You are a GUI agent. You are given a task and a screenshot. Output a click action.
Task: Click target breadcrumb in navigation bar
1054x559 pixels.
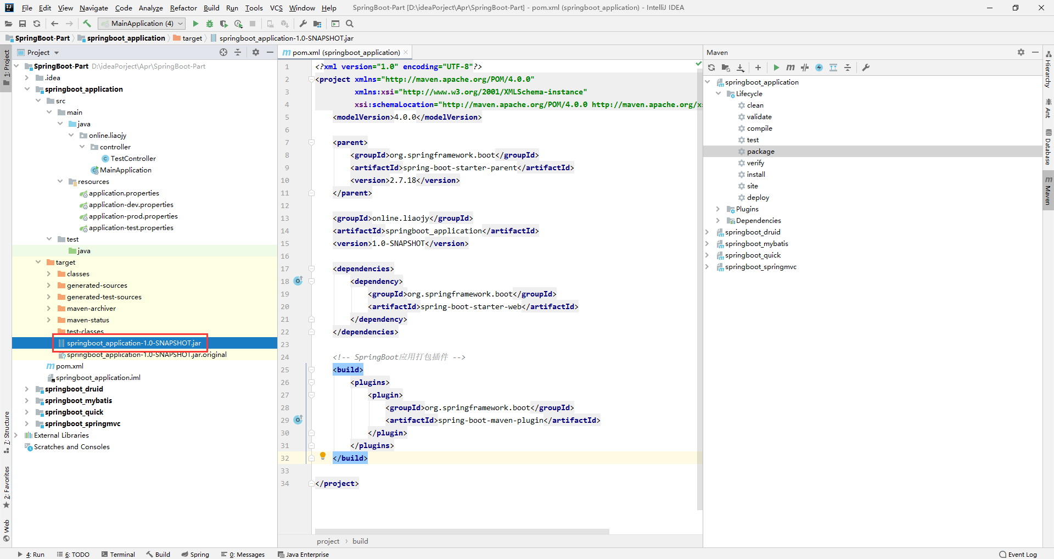[188, 38]
